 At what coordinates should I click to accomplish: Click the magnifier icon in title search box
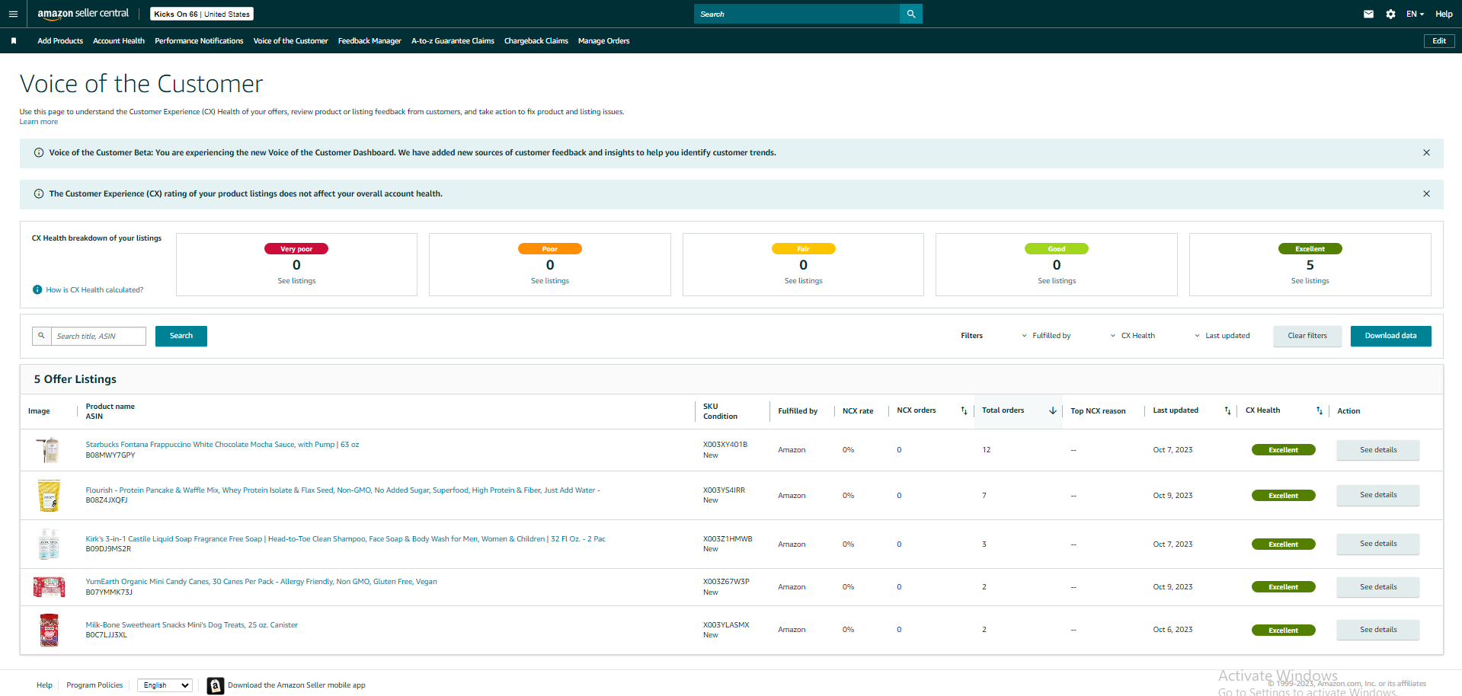[42, 336]
